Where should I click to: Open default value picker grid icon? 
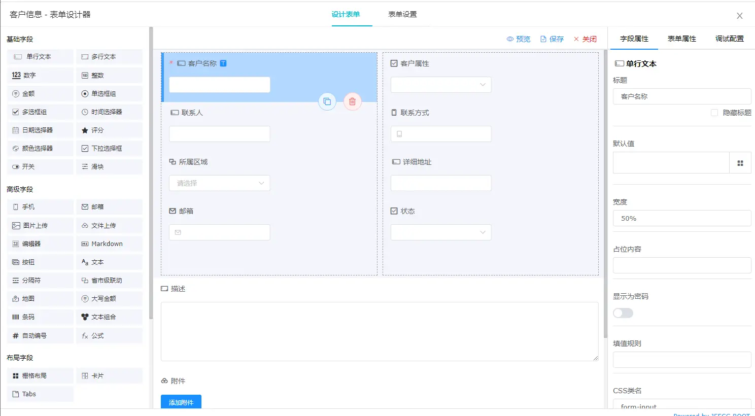coord(740,163)
